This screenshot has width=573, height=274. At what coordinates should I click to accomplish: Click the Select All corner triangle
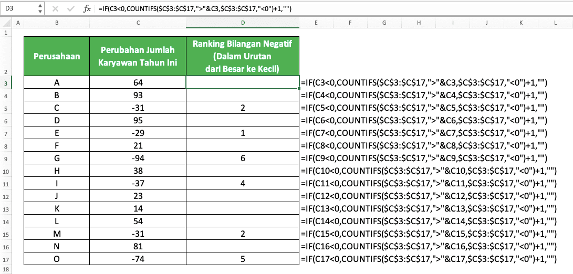pyautogui.click(x=6, y=24)
